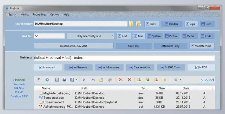Open the Options menu
The height and width of the screenshot is (114, 225).
(55, 14)
